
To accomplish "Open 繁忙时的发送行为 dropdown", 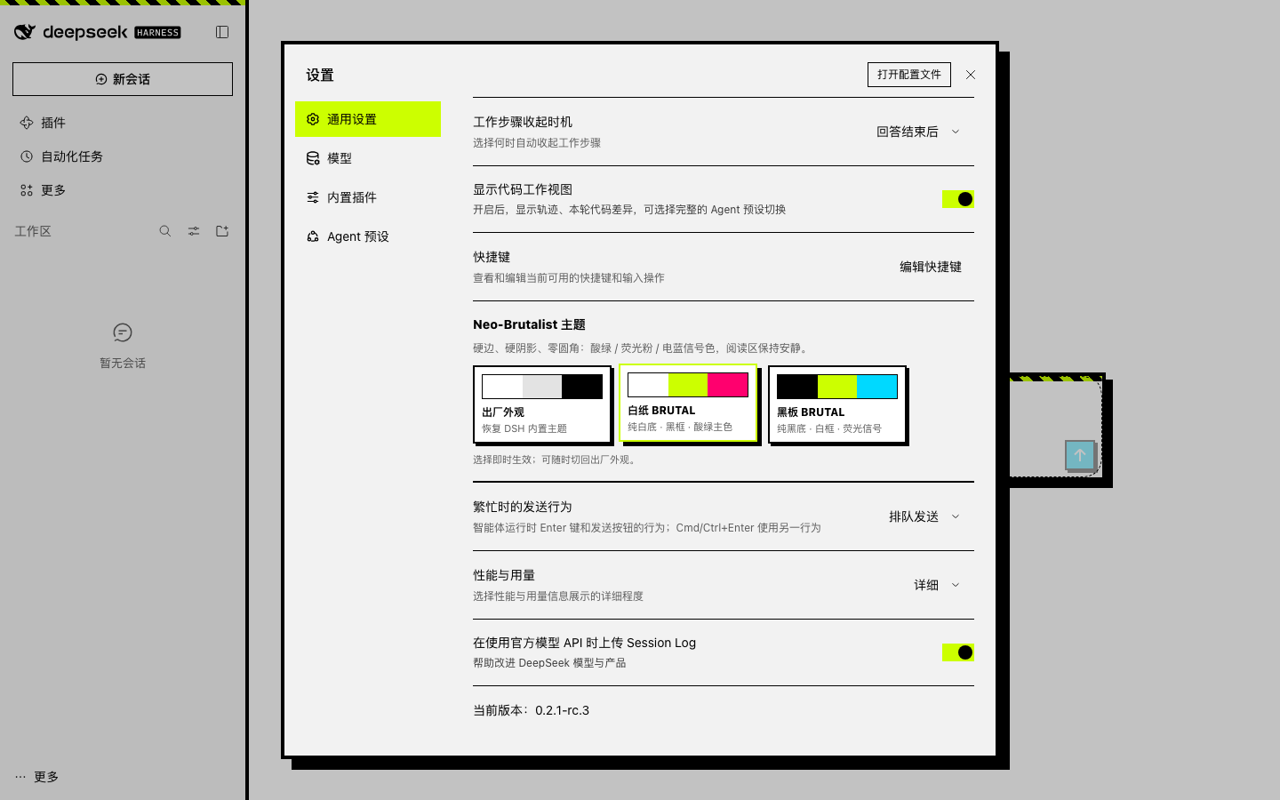I will [x=924, y=516].
